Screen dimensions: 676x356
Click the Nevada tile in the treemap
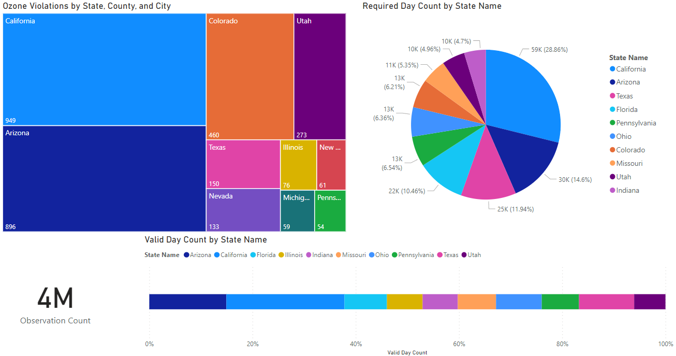[243, 210]
